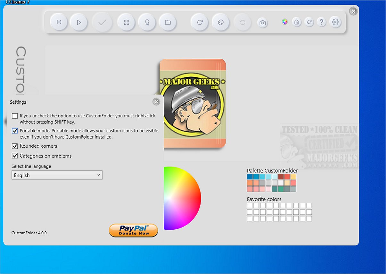Close the CustomFolder main window
386x274 pixels.
353,11
